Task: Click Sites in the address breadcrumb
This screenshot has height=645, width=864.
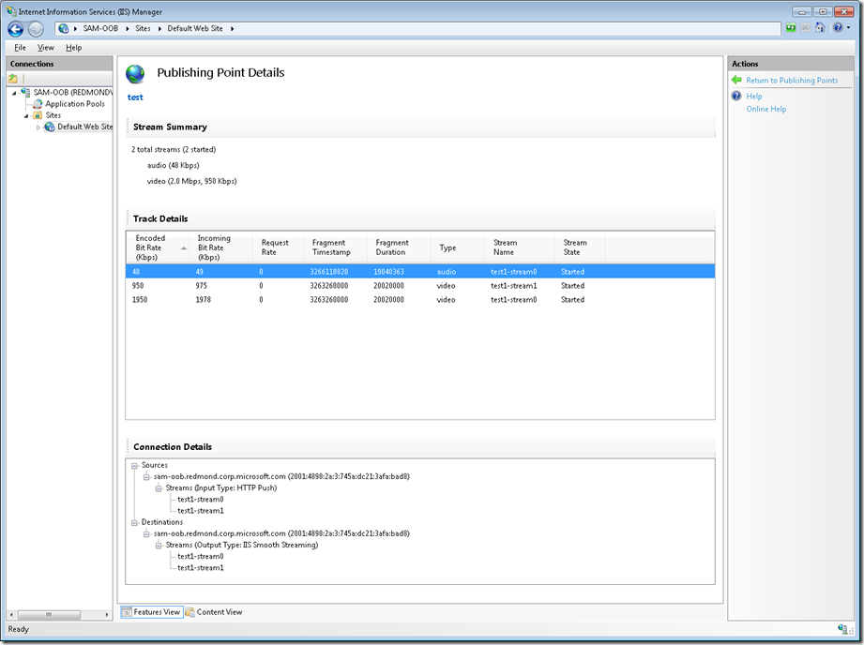Action: point(143,29)
